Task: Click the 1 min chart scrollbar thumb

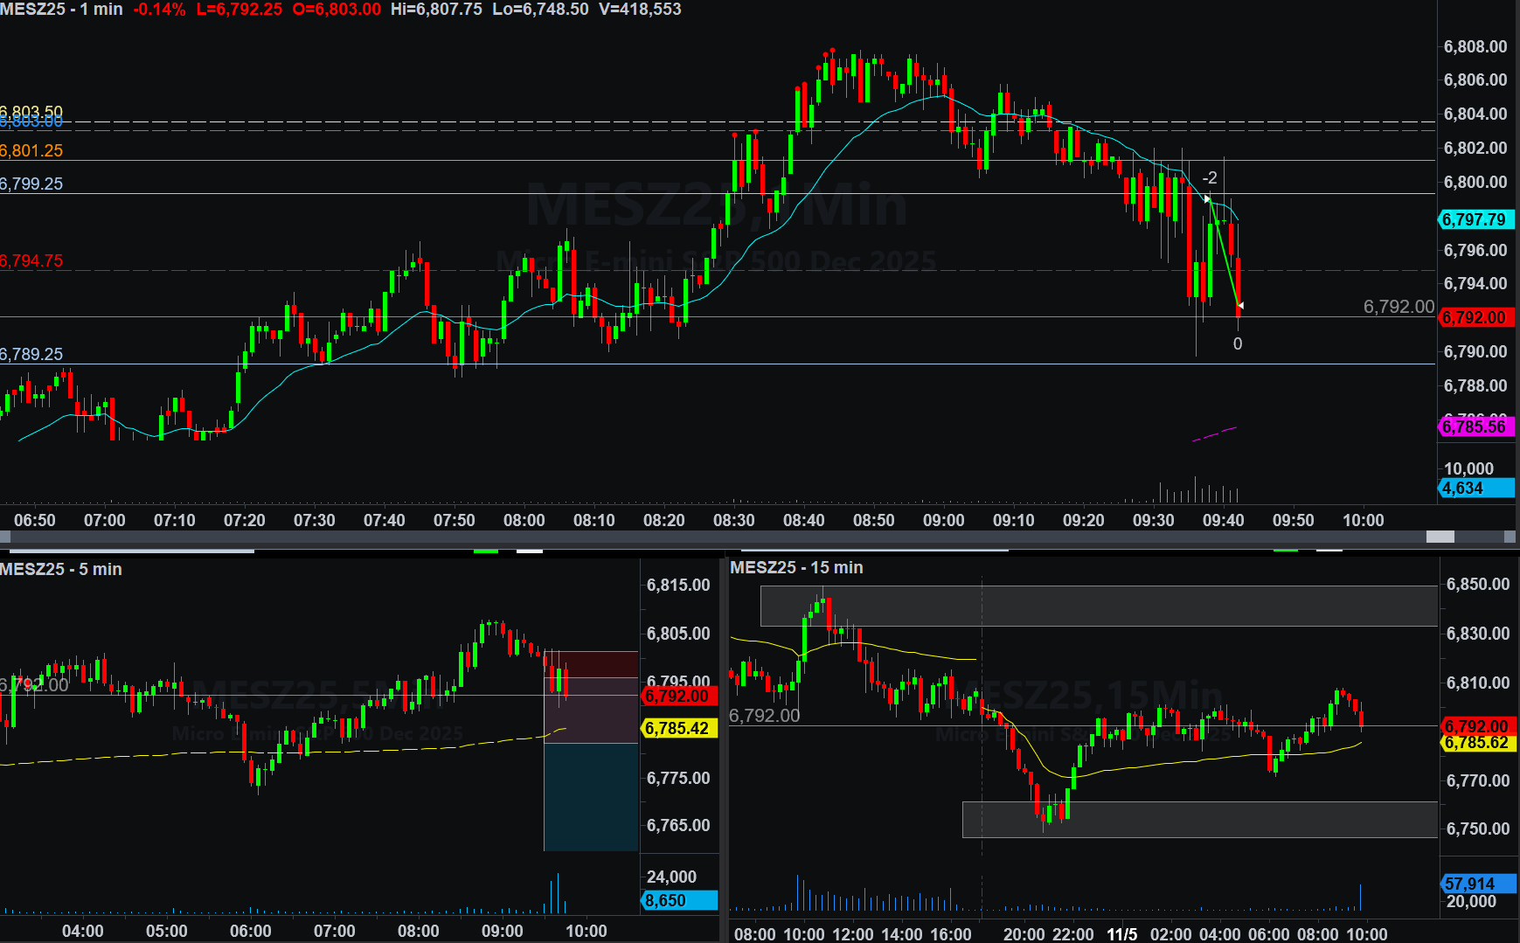Action: (1440, 537)
